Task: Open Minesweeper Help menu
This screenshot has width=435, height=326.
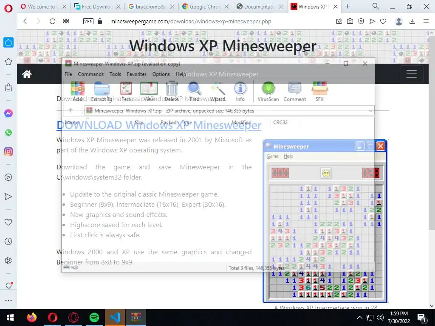Action: 288,156
